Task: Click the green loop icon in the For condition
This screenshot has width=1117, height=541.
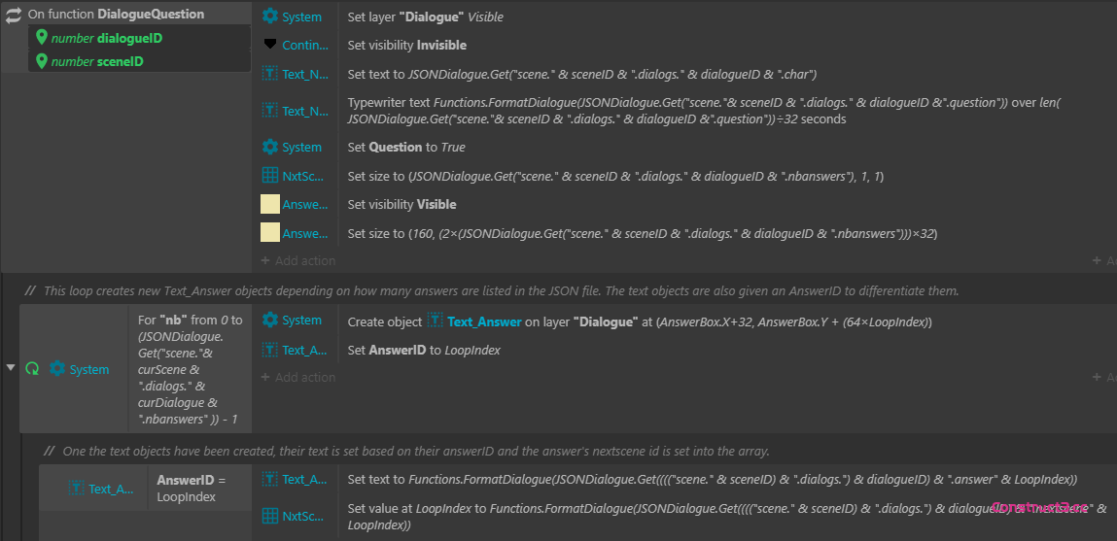Action: click(32, 369)
